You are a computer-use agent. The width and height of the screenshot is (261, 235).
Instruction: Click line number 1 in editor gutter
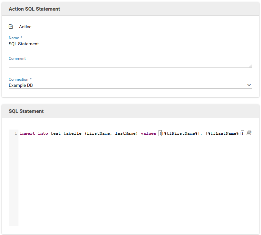pos(15,133)
